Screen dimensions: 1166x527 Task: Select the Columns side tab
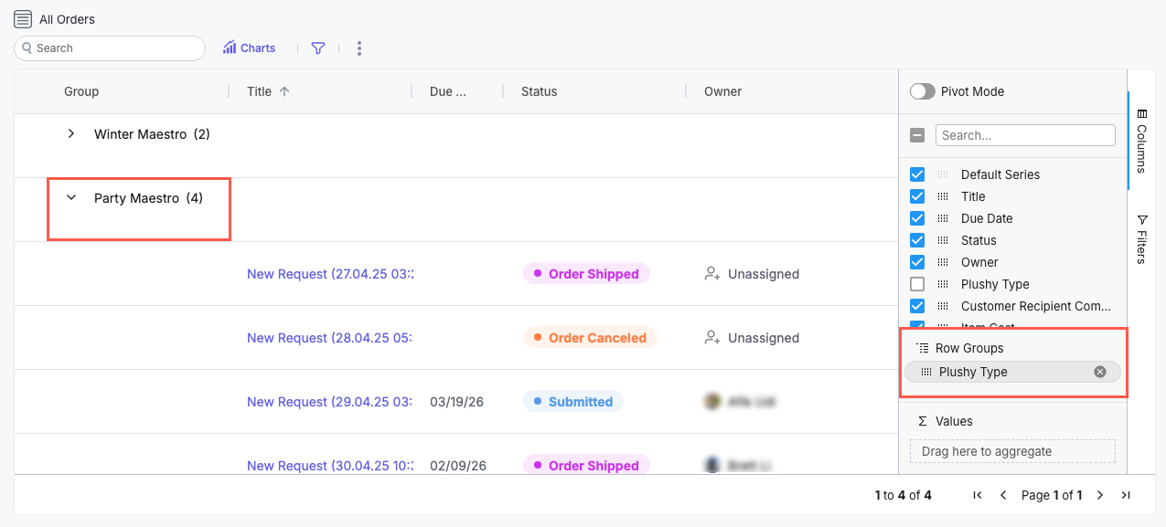1141,141
